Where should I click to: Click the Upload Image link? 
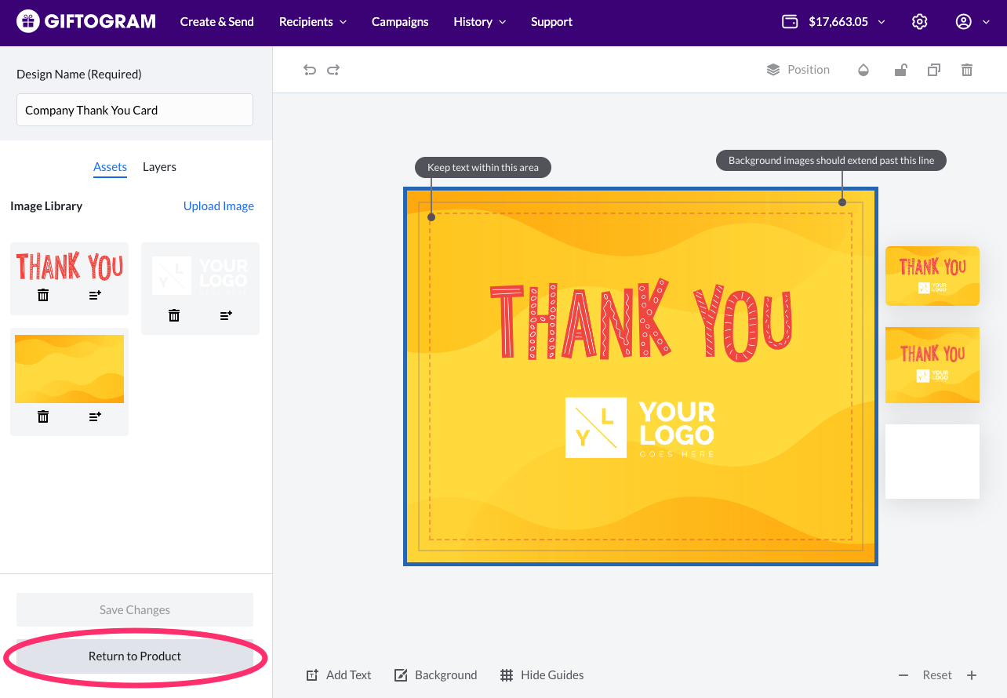(218, 206)
